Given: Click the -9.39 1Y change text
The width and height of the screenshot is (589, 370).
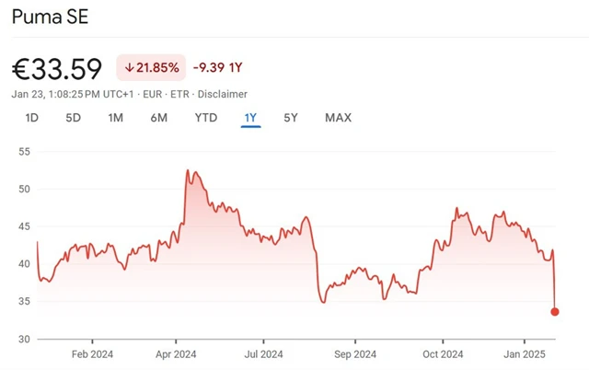Looking at the screenshot, I should pyautogui.click(x=217, y=67).
